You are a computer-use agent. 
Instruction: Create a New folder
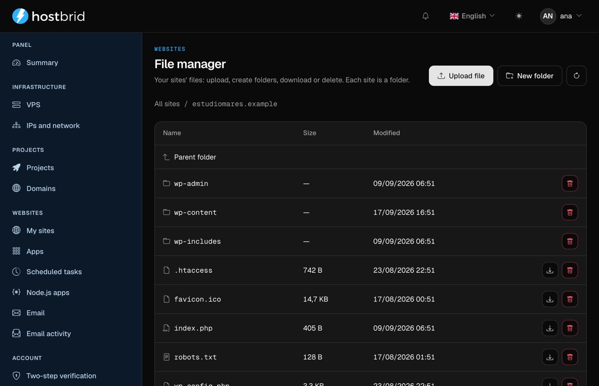tap(529, 76)
